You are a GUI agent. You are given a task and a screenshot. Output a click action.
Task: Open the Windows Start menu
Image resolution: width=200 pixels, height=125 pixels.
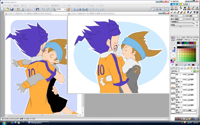4,123
